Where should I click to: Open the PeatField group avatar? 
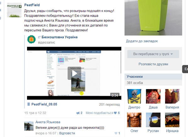14,10
